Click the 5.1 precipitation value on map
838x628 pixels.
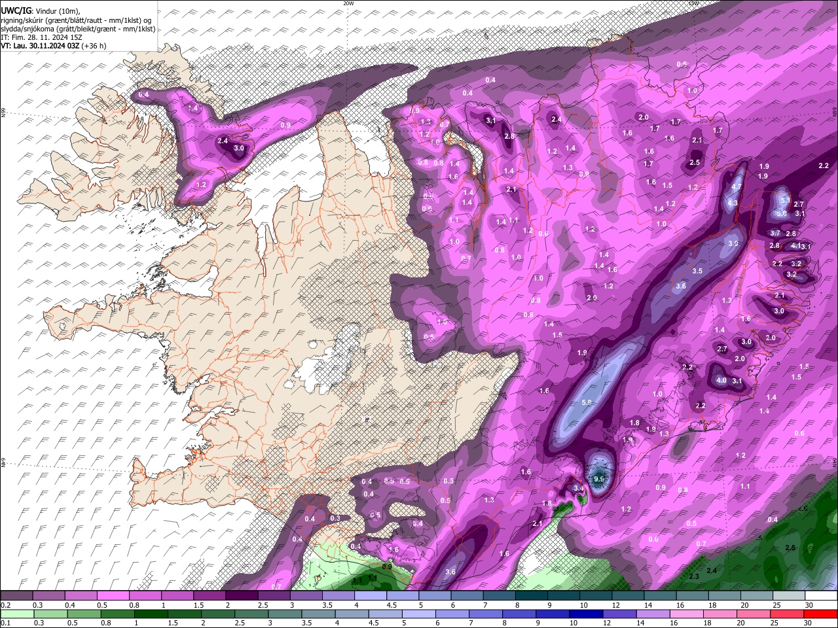pyautogui.click(x=786, y=200)
